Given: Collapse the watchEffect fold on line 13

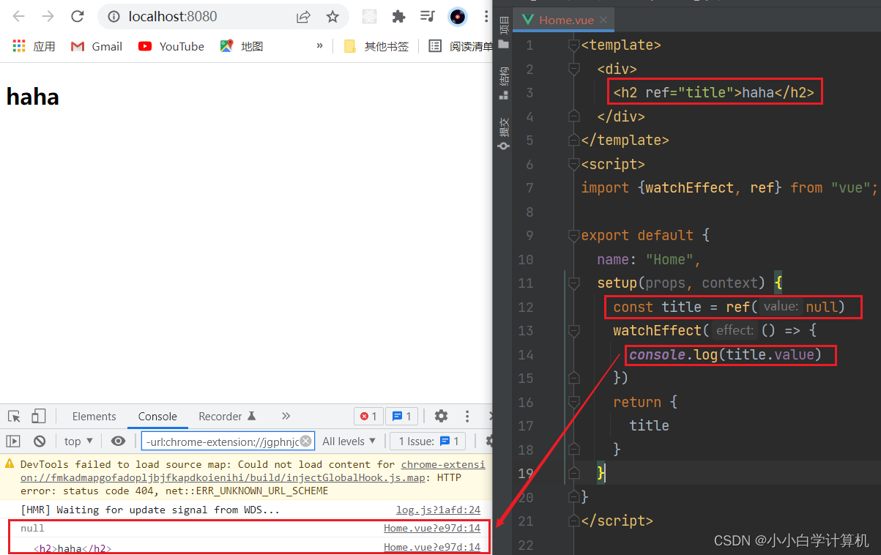Looking at the screenshot, I should click(x=575, y=330).
